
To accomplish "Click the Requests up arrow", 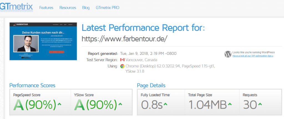I will [260, 104].
